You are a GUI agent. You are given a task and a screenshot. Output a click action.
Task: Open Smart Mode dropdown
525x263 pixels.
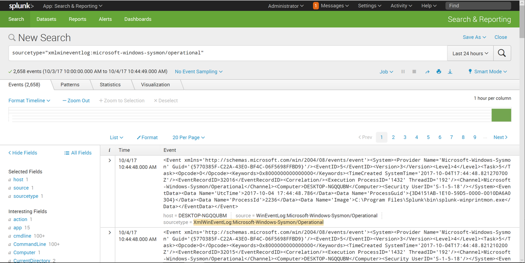[x=488, y=71]
